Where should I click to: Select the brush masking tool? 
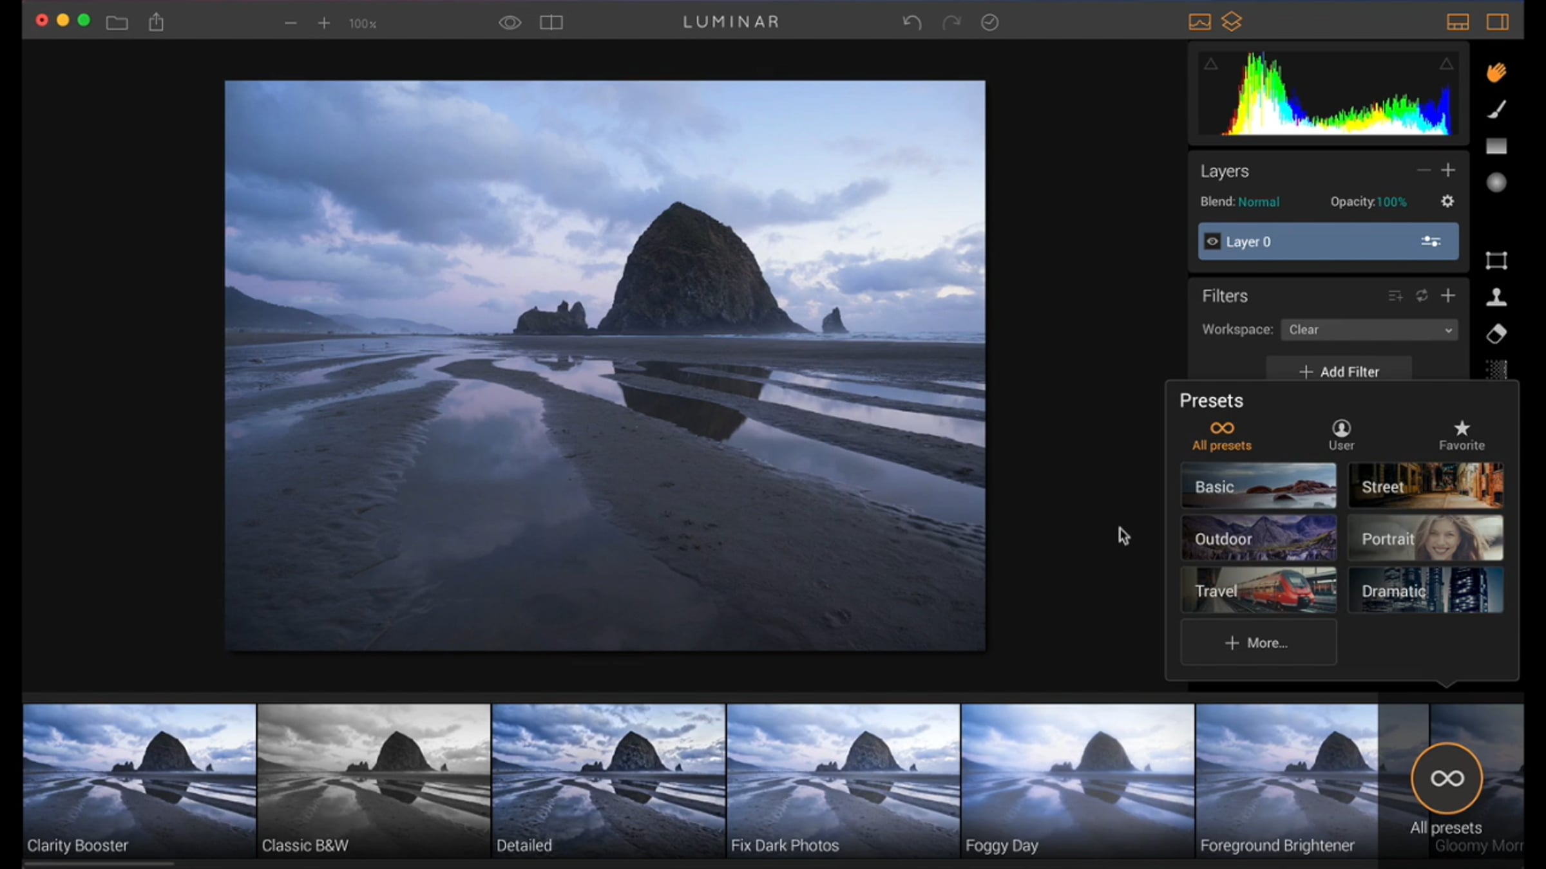1496,109
